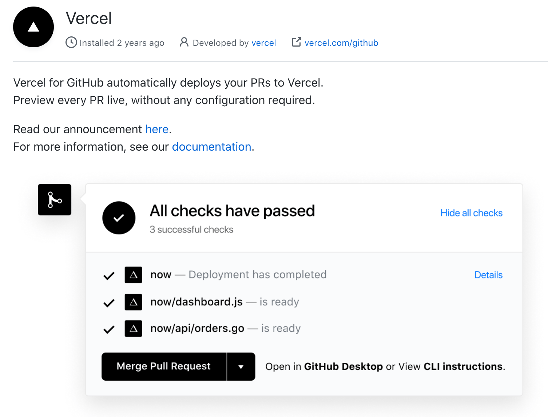
Task: Visit the vercel.com/github link
Action: point(341,43)
